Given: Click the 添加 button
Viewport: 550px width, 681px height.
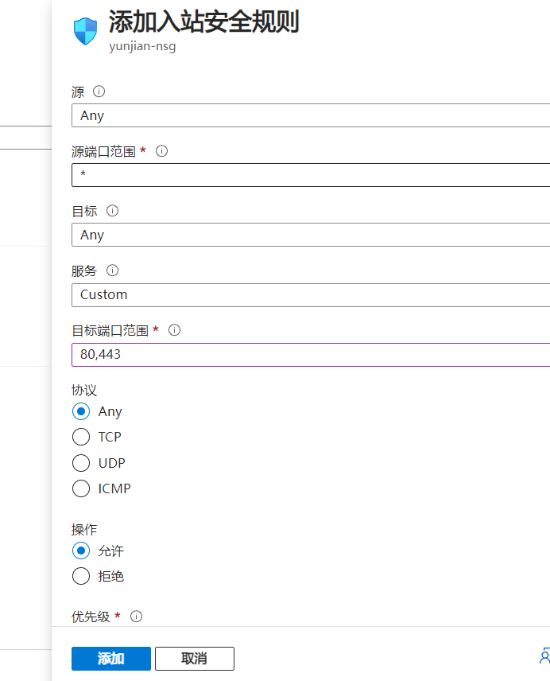Looking at the screenshot, I should tap(110, 659).
